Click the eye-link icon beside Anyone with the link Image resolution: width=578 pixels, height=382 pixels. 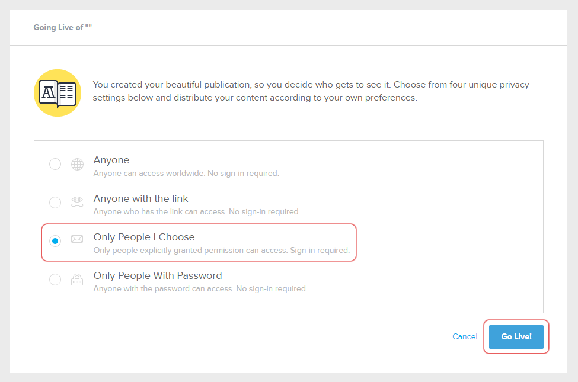(77, 203)
